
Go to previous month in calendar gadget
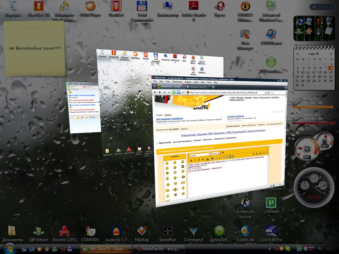(298, 54)
